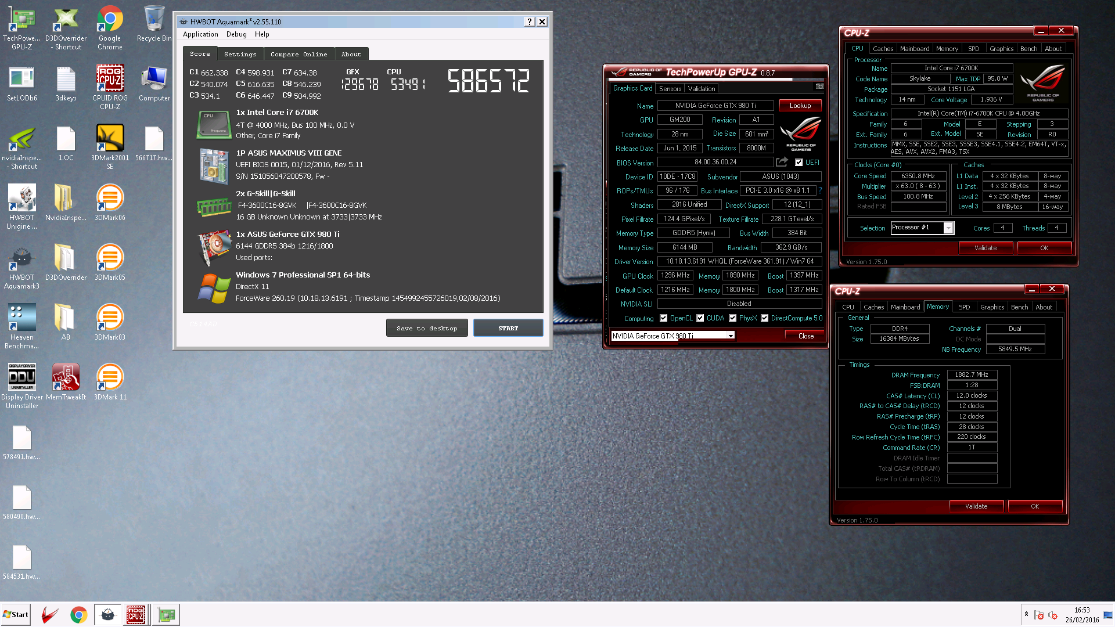Open Computer desktop icon
The image size is (1115, 627).
click(x=154, y=84)
